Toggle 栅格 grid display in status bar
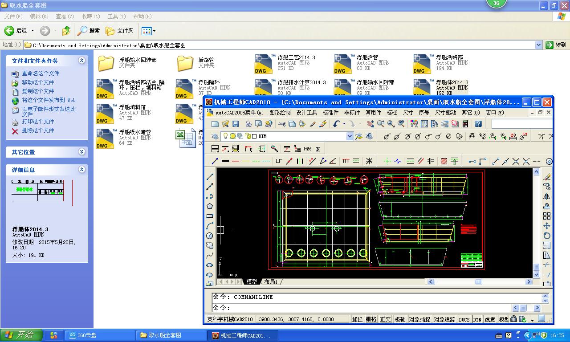The image size is (570, 342). (371, 319)
